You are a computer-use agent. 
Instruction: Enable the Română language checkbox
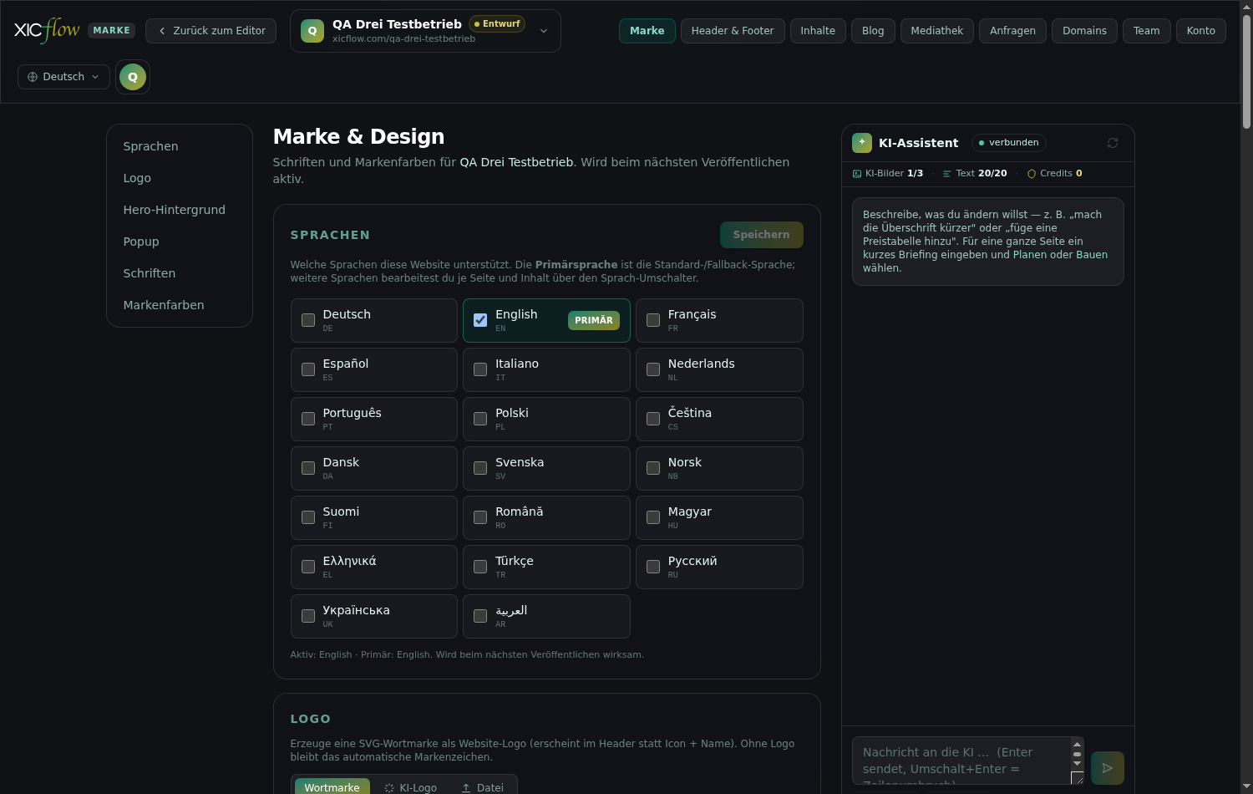(480, 517)
